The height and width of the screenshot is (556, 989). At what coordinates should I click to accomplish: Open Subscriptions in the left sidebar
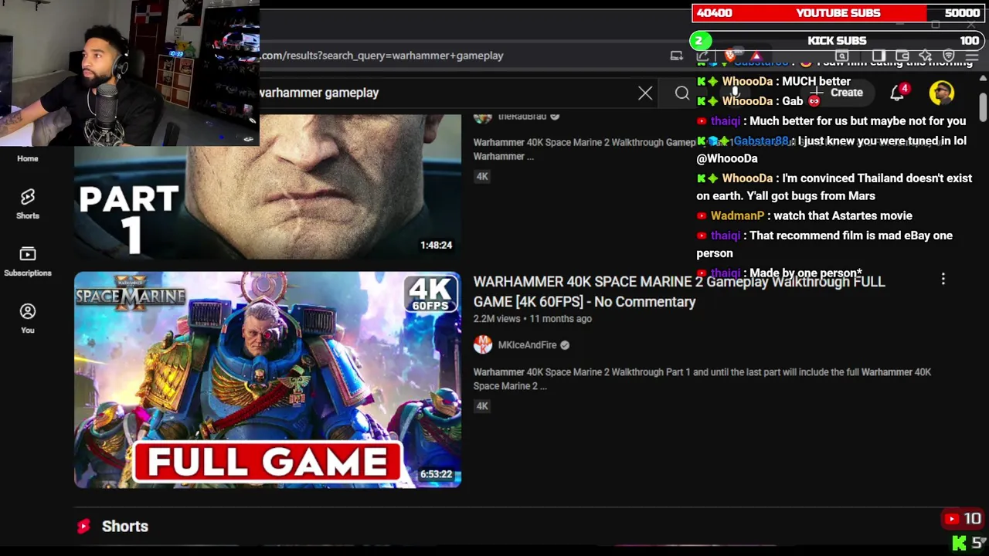point(28,261)
